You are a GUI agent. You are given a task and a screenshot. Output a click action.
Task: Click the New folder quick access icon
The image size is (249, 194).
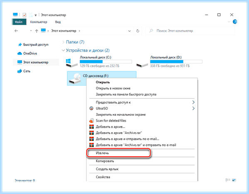click(x=30, y=15)
